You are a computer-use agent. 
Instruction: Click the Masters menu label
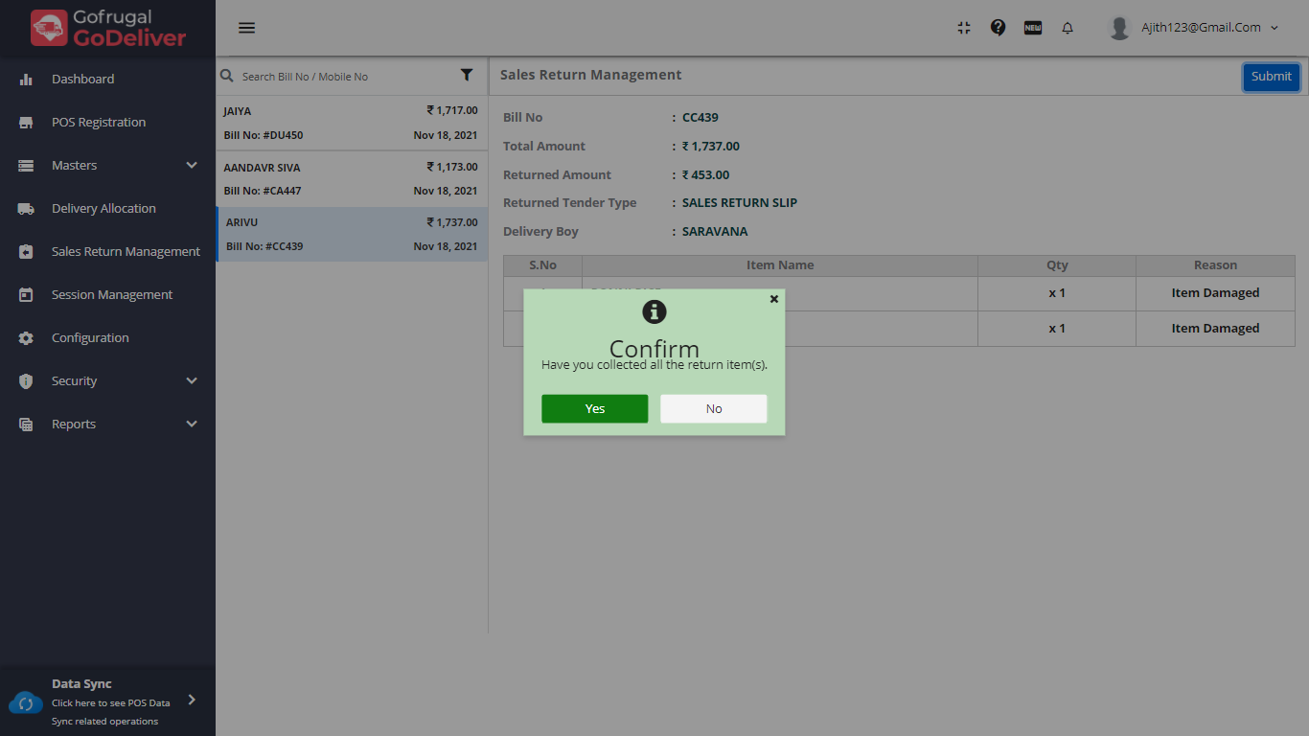[74, 166]
